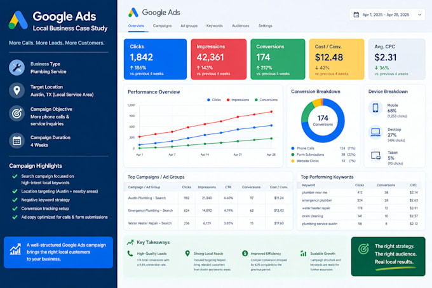
Task: Click the Google Ads logo in the sidebar
Action: click(x=18, y=20)
